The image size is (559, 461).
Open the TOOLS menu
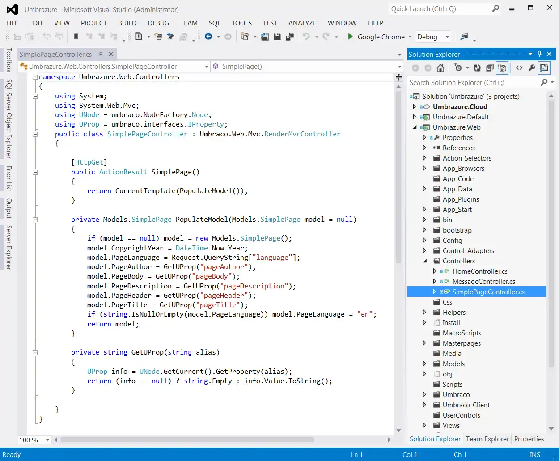[241, 23]
